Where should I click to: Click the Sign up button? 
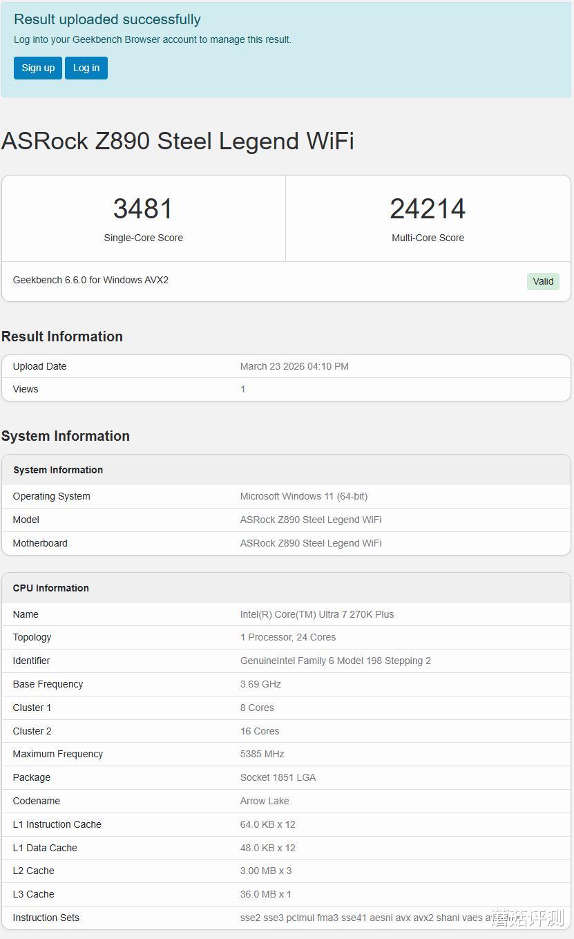38,68
